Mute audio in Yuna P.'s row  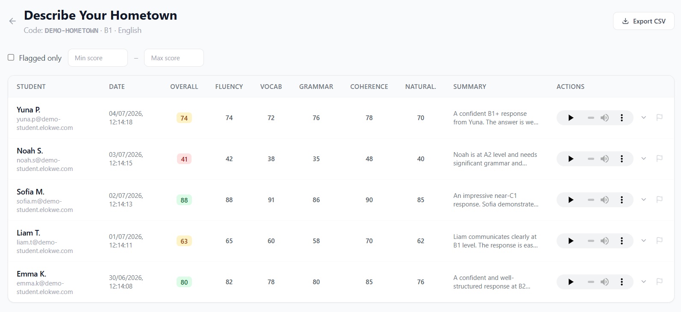(x=604, y=118)
